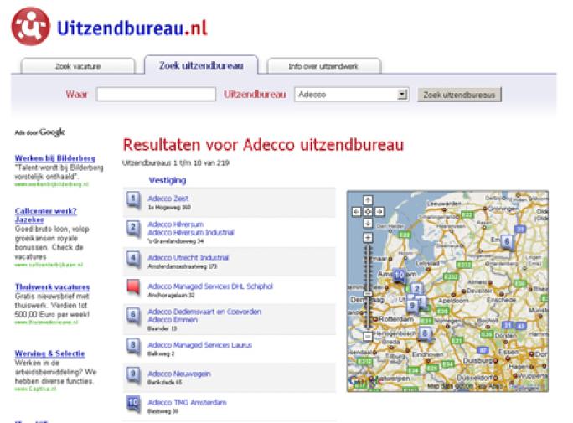Open the Adecco Utrecht Industrial link
Screen dimensions: 573x423
pyautogui.click(x=188, y=258)
